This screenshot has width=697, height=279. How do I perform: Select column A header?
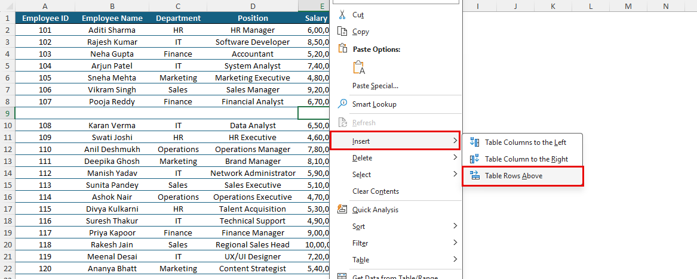click(x=45, y=6)
